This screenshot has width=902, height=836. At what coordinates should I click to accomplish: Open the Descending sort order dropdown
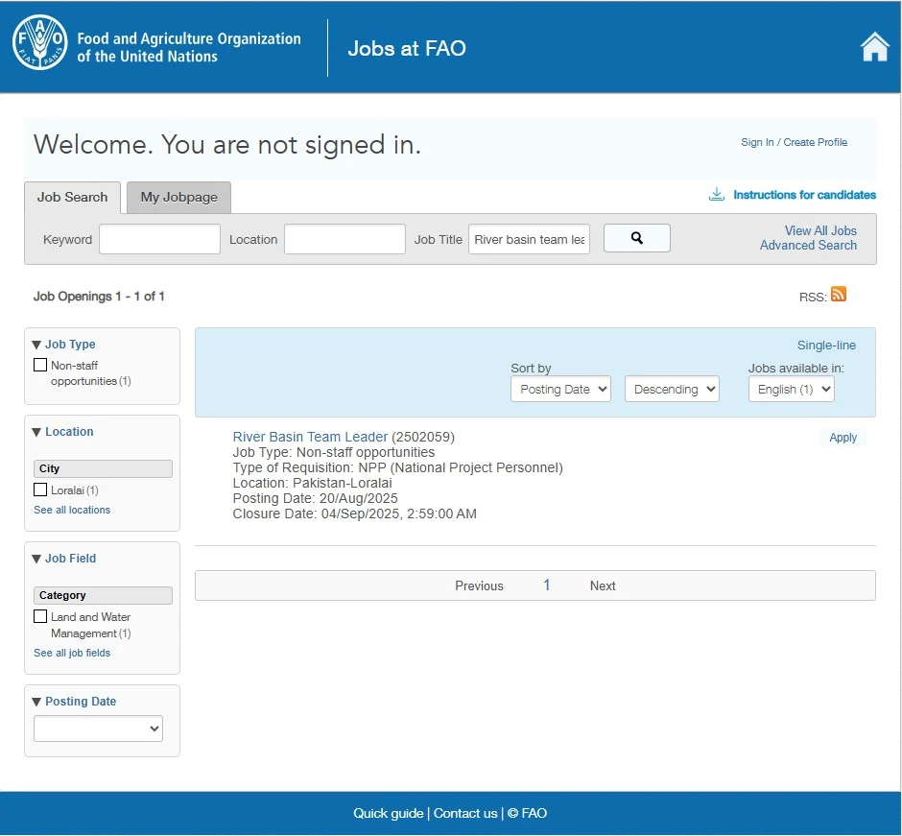pos(672,389)
